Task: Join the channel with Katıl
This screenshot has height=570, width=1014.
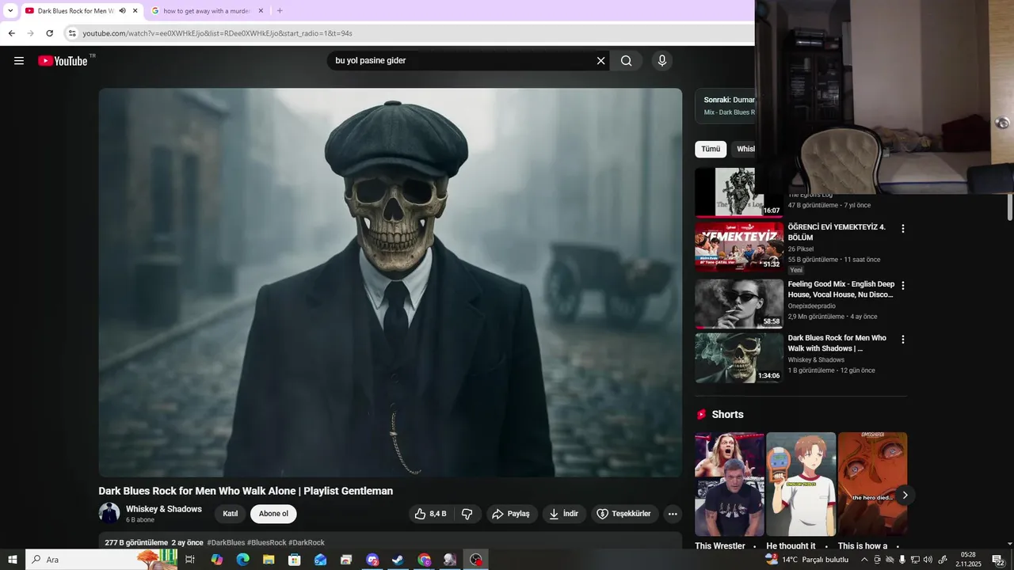Action: coord(231,514)
